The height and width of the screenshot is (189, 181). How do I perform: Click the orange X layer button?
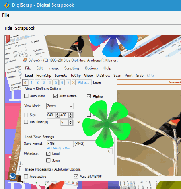[x=73, y=82]
